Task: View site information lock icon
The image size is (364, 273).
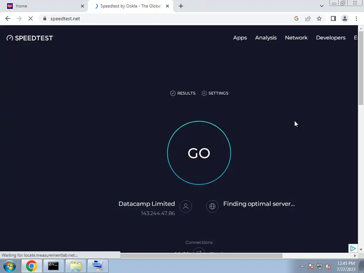Action: (44, 18)
